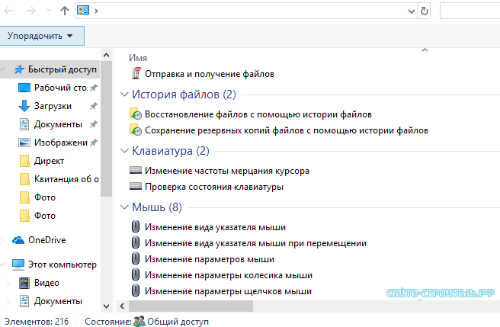Open Рабочий стол pinned folder

point(61,88)
